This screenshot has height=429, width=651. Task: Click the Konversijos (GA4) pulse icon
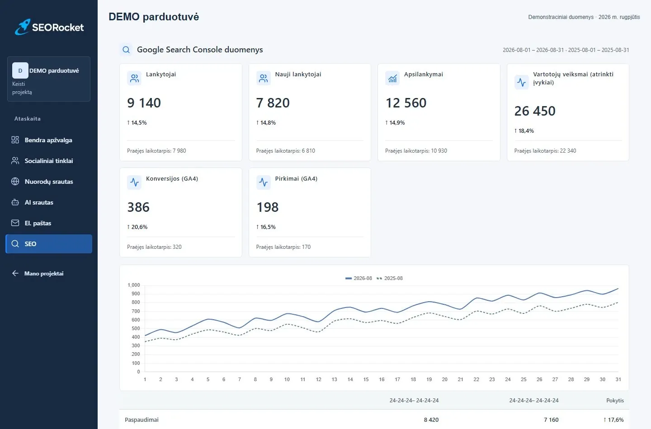coord(134,182)
